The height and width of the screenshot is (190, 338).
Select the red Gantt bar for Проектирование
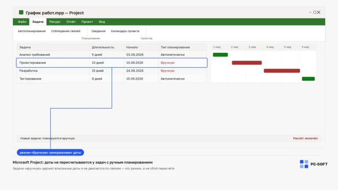pos(247,63)
